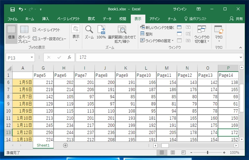Click the enter checkmark formula button
This screenshot has height=160, width=249.
point(59,57)
